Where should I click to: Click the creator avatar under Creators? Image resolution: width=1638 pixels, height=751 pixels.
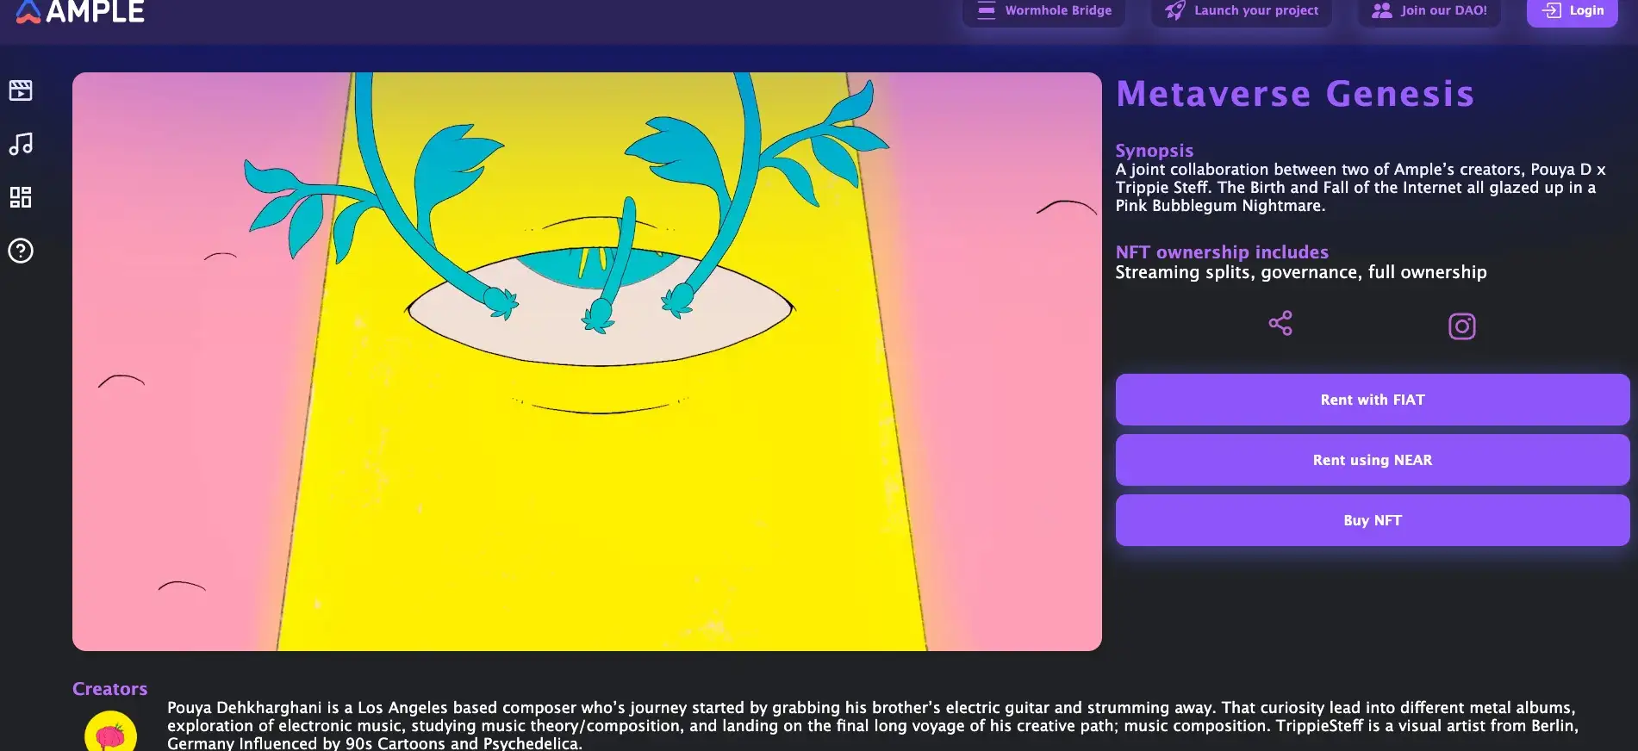point(110,732)
